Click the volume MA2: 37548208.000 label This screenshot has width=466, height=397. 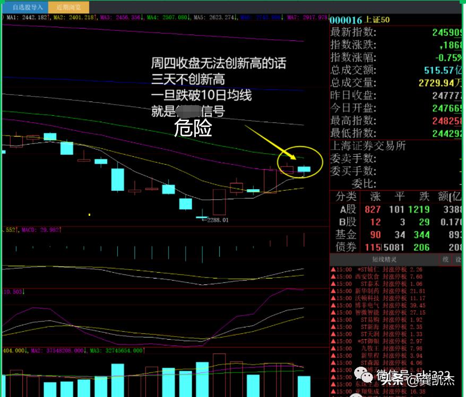click(x=59, y=351)
